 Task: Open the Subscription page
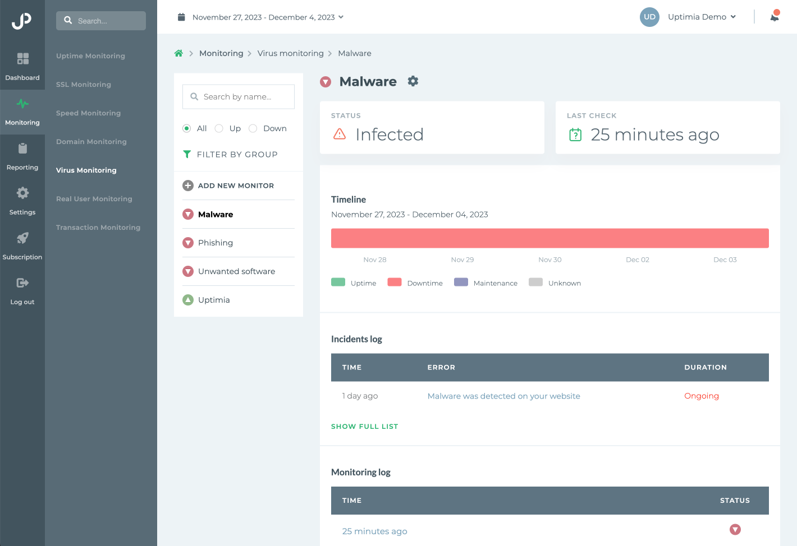pyautogui.click(x=22, y=245)
